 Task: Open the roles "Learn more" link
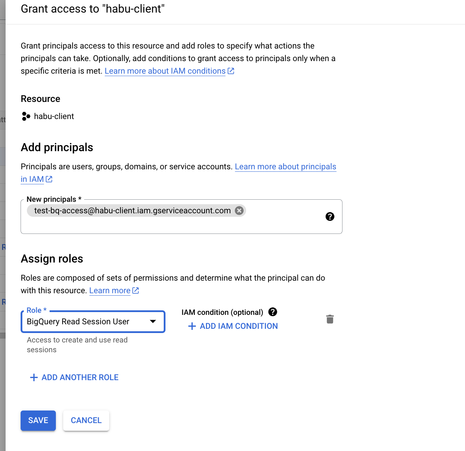[x=110, y=290]
